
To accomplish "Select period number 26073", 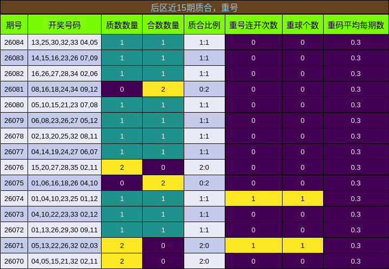I will coord(14,214).
